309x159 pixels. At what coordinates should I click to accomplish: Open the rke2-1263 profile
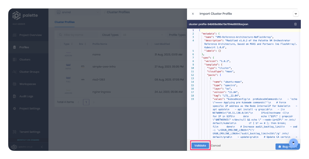(99, 79)
